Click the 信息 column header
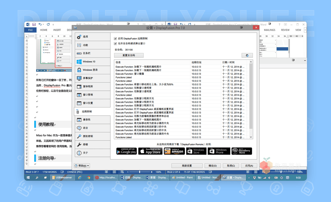Viewport: 331px width, 202px height. tap(152, 62)
